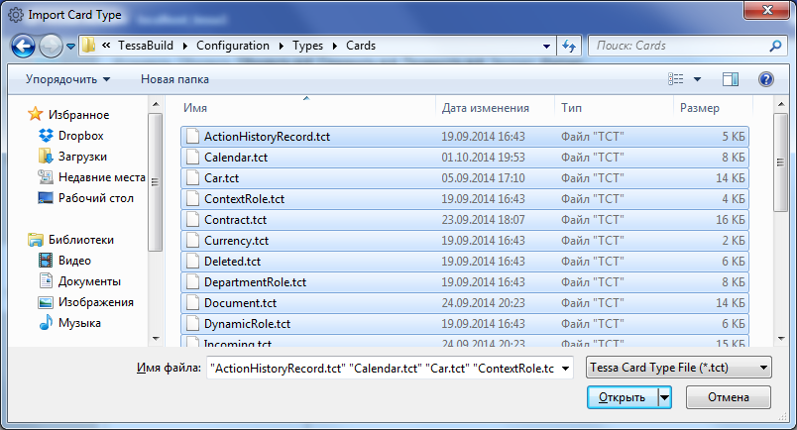The width and height of the screenshot is (797, 430).
Task: Sort by the Размер column header
Action: [x=700, y=108]
